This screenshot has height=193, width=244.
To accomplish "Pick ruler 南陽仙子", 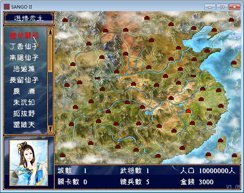I will click(x=24, y=57).
